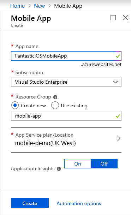This screenshot has width=131, height=215.
Task: Click the Create button
Action: 30,203
